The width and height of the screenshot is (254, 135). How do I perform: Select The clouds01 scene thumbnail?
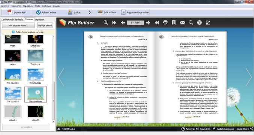[x=13, y=76]
